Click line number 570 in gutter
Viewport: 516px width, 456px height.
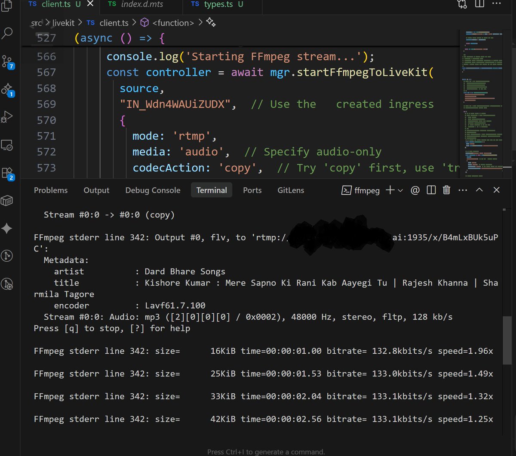coord(46,120)
